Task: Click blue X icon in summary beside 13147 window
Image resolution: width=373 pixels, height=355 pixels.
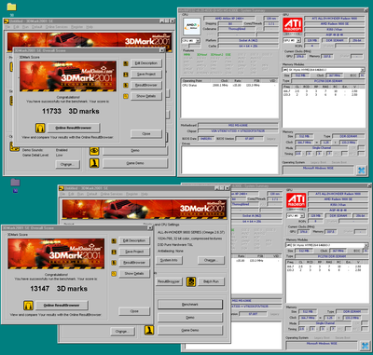Action: point(365,346)
